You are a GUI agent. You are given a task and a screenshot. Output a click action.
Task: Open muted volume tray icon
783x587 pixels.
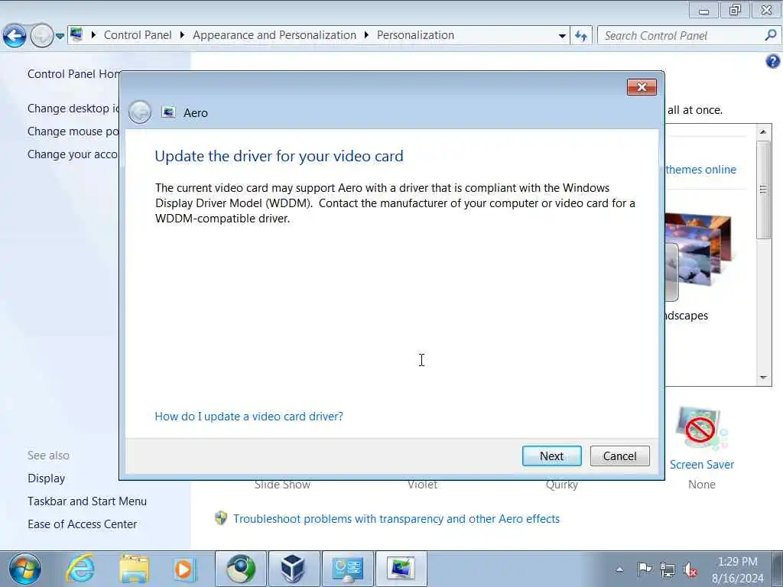click(x=690, y=569)
